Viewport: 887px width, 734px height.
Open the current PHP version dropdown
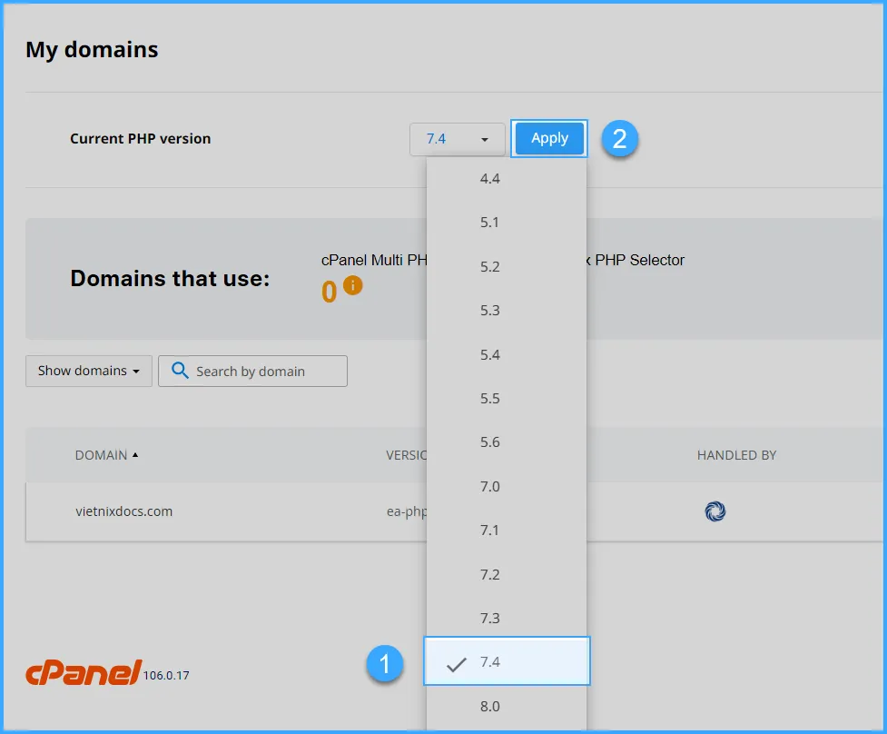point(458,139)
